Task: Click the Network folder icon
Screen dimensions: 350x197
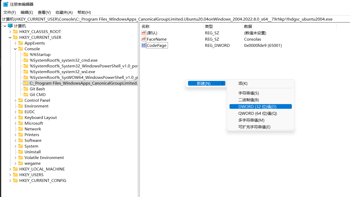Action: point(21,129)
